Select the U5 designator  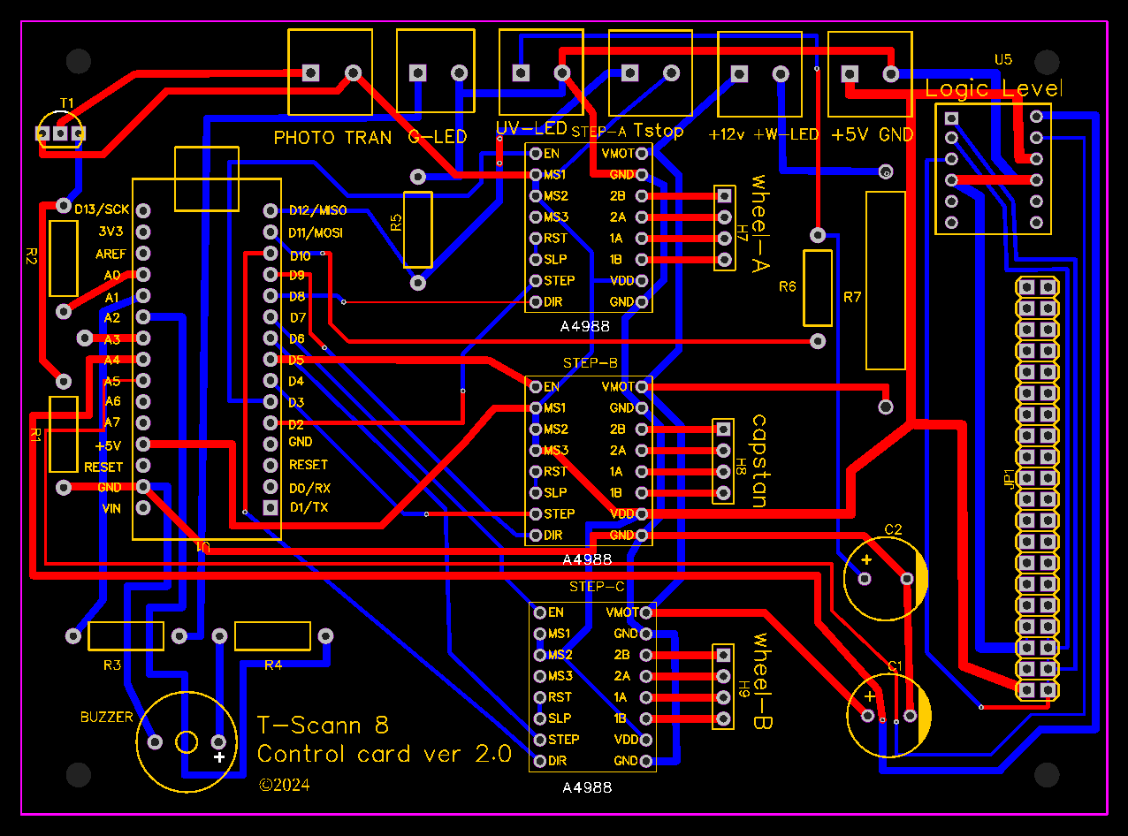point(1003,60)
